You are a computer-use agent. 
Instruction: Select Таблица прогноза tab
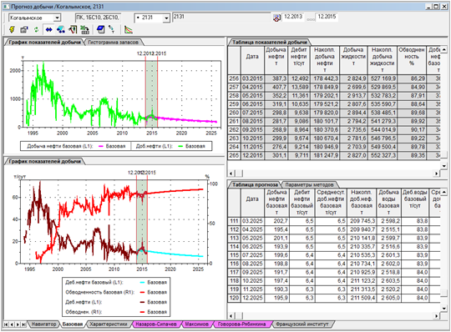[x=255, y=184]
